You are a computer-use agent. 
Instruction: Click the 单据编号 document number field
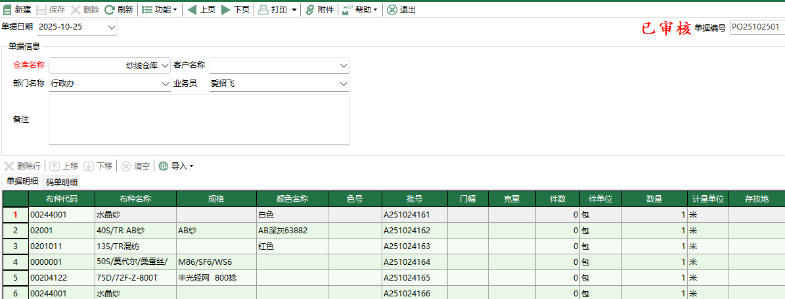point(756,28)
